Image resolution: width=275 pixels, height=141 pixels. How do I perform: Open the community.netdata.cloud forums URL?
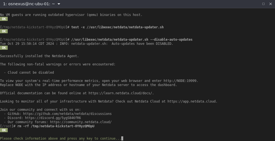[81, 122]
